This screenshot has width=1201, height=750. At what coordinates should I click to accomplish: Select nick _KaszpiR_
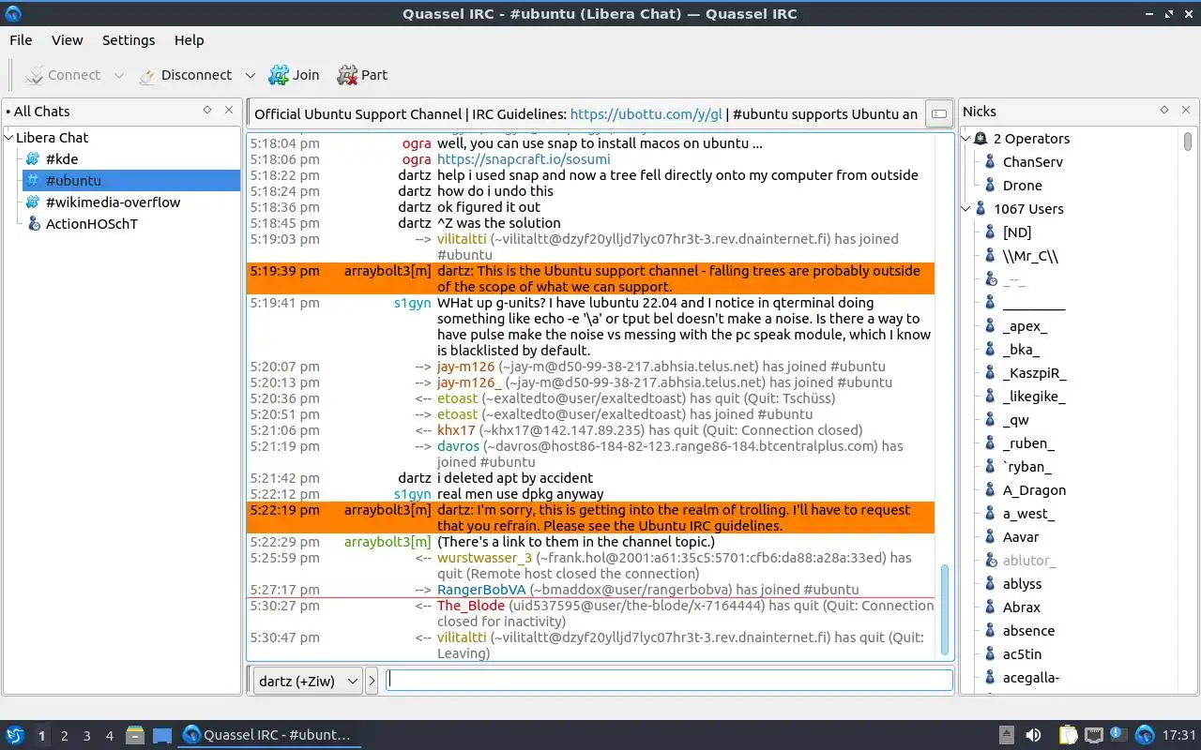1035,373
